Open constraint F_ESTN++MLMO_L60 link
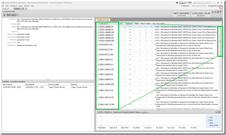Viewport: 226px width, 135px height. coord(106,32)
